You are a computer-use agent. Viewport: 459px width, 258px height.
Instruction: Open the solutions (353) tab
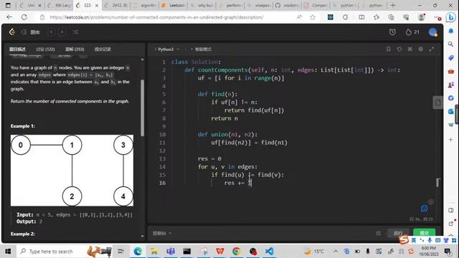pos(75,49)
